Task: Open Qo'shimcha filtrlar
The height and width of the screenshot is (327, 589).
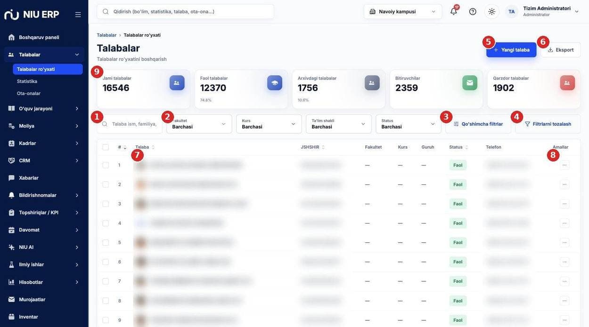Action: click(x=478, y=124)
